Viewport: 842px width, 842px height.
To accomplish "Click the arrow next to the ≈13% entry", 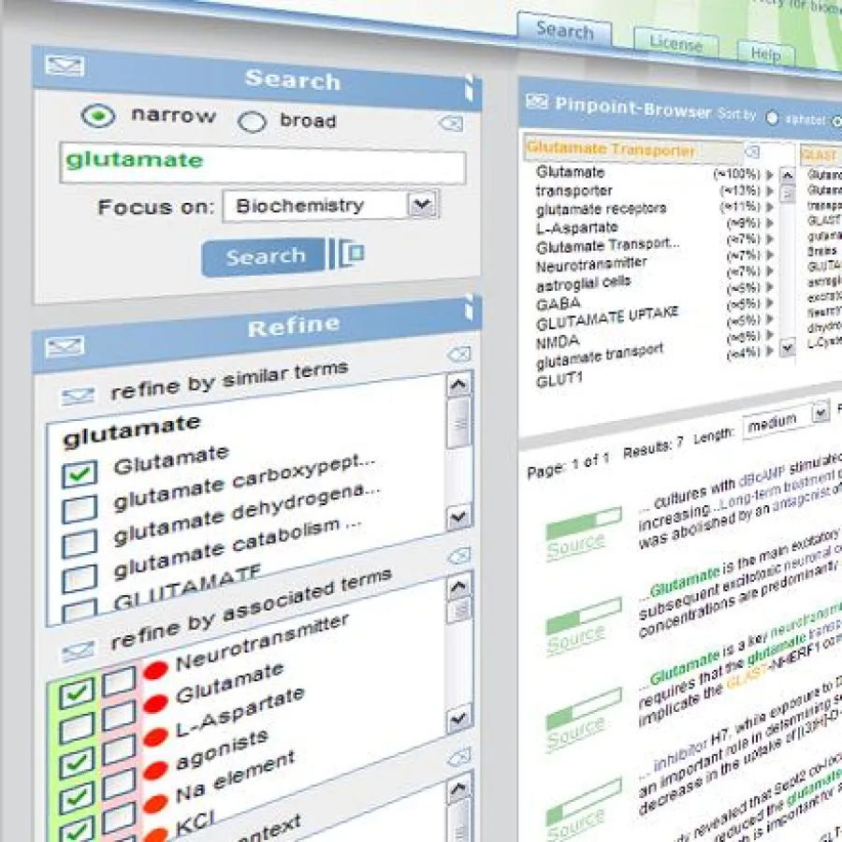I will point(770,191).
